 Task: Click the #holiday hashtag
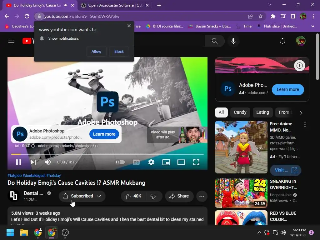[53, 176]
